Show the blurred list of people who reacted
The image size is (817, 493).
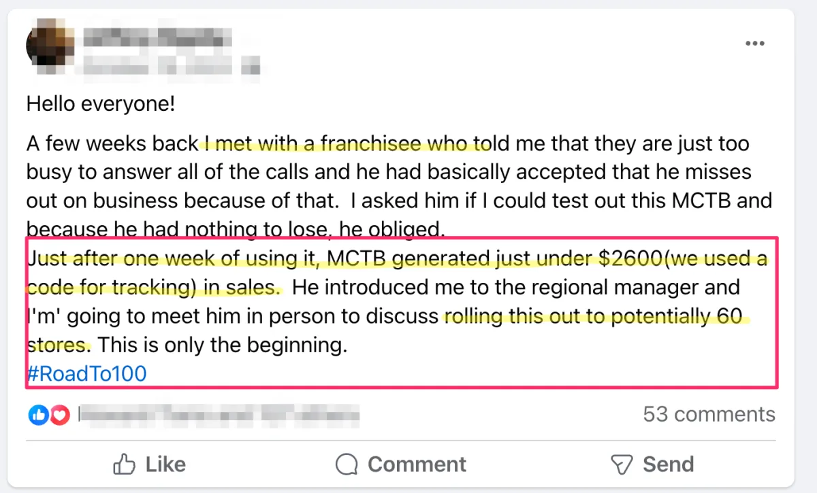[x=219, y=414]
